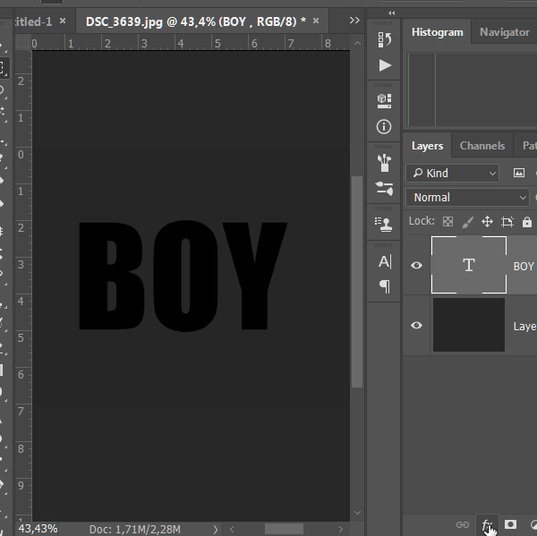Click the zoom percentage field 43,43%
Screen dimensions: 537x536
pos(38,529)
